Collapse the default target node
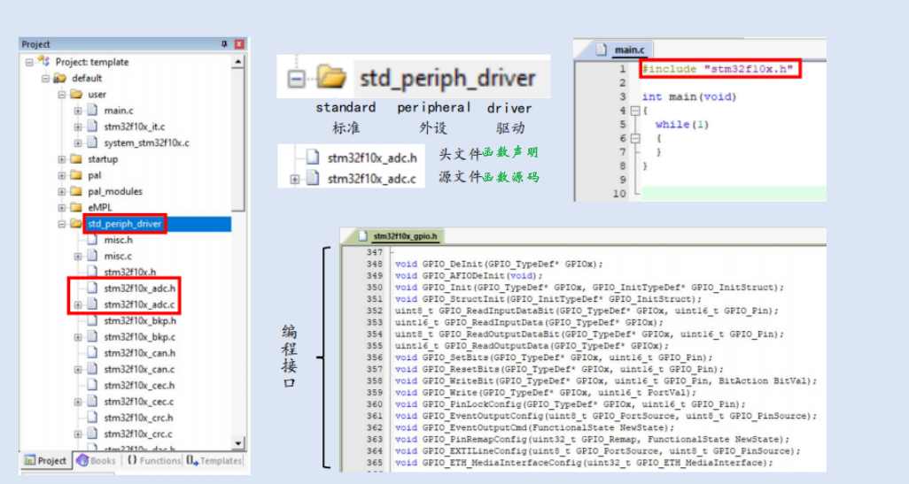 click(x=45, y=78)
